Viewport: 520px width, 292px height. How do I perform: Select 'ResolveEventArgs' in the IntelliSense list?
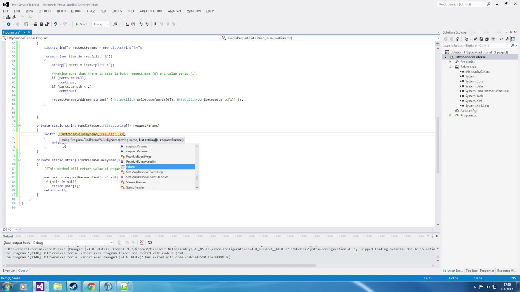(x=157, y=156)
